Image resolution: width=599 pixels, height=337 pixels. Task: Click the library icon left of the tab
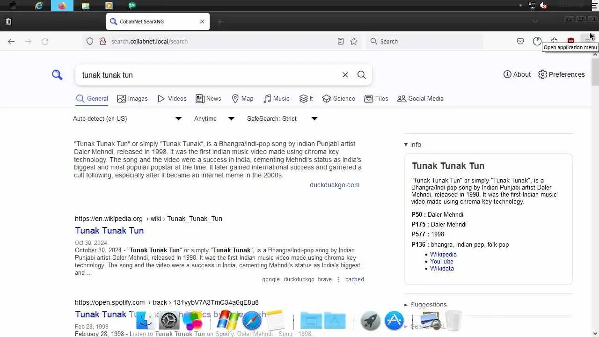pyautogui.click(x=8, y=22)
